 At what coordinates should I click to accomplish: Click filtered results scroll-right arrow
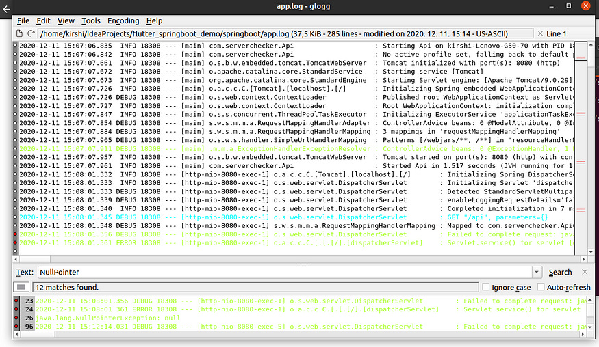tap(583, 335)
